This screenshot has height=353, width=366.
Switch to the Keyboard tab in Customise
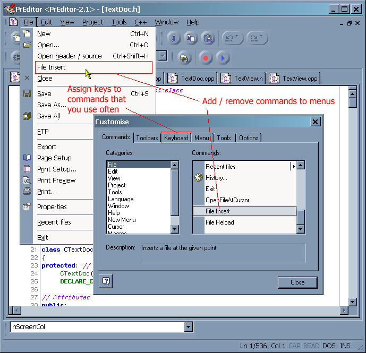(x=176, y=138)
